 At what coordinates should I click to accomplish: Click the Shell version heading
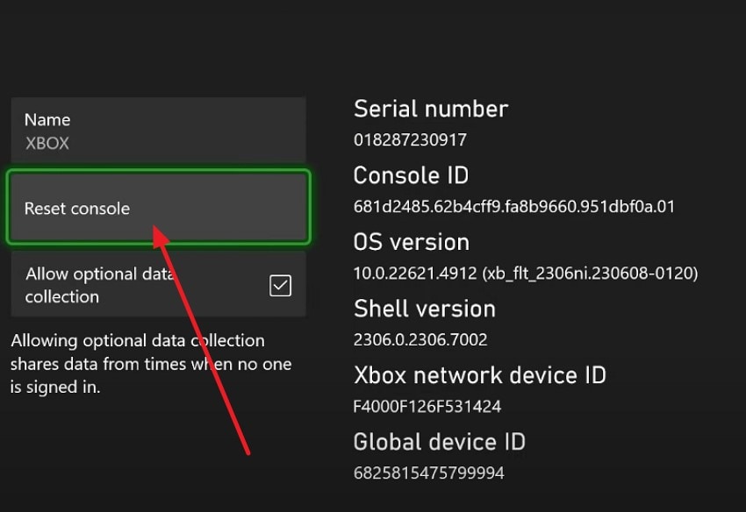(x=424, y=308)
